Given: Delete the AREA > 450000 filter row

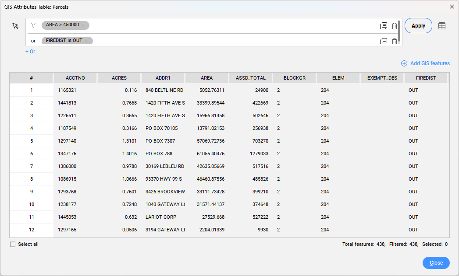Looking at the screenshot, I should point(395,26).
